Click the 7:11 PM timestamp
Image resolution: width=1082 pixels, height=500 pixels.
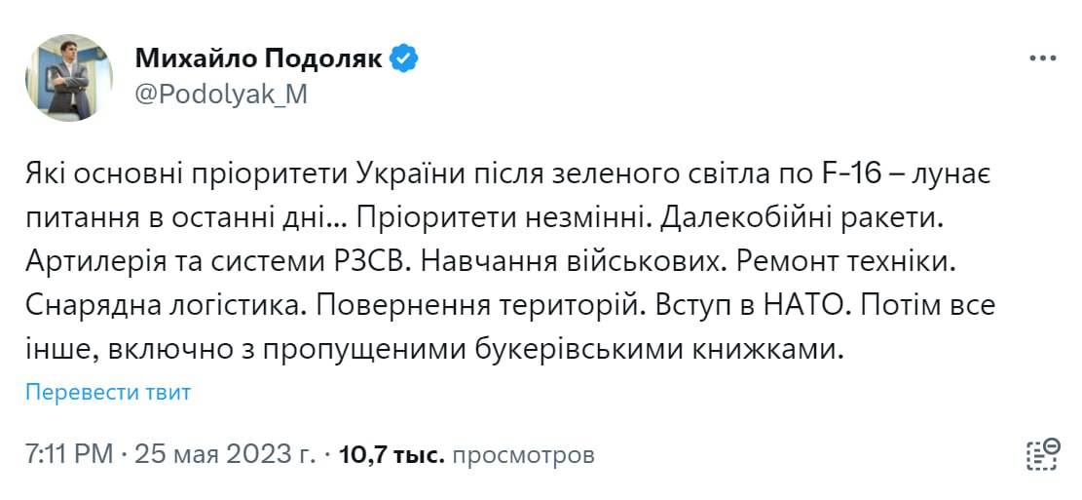69,454
